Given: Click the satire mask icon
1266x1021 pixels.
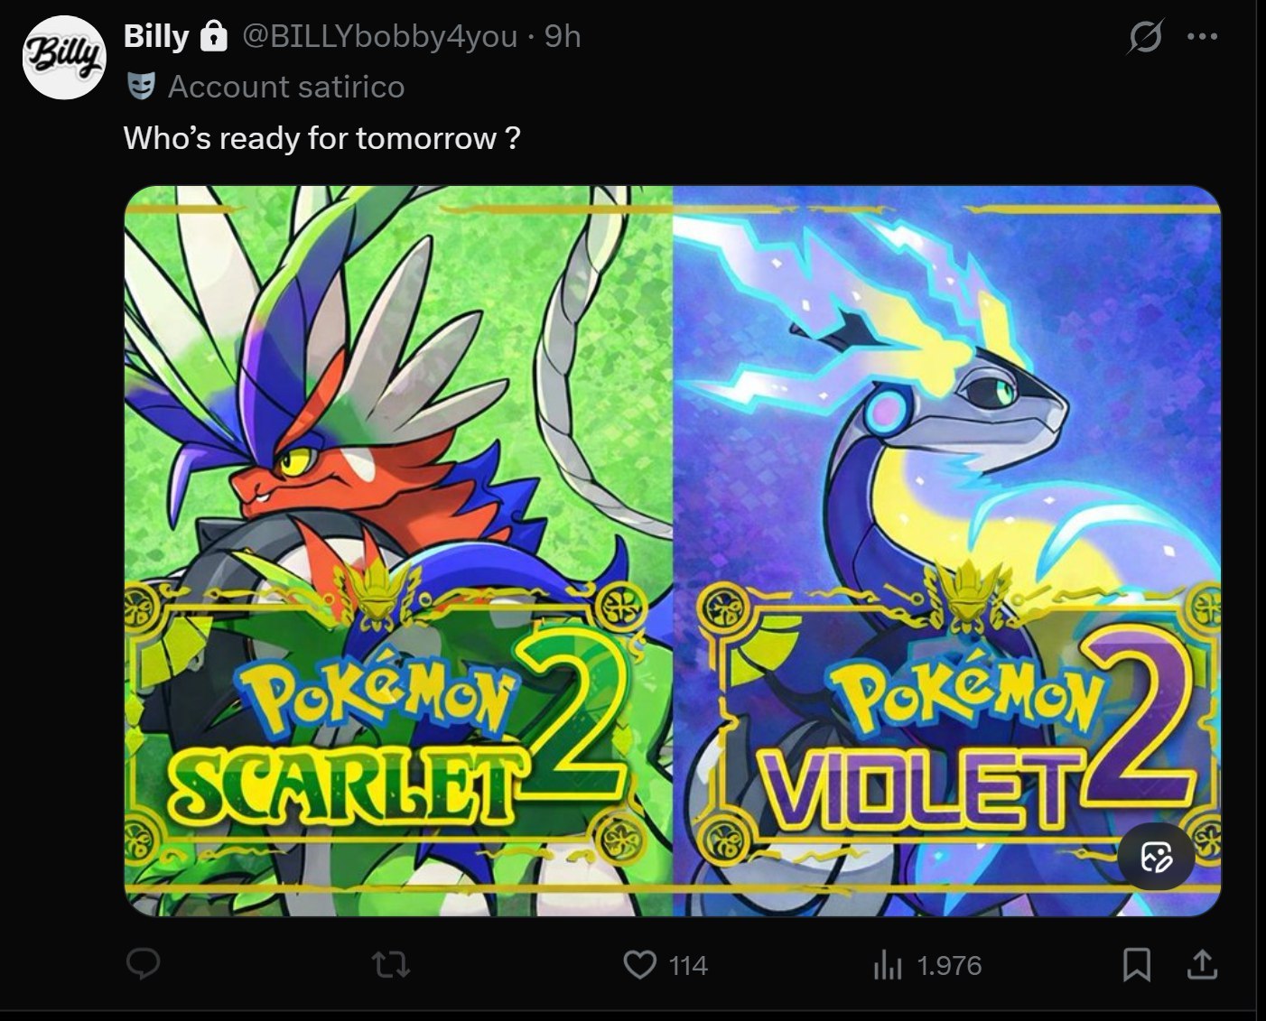Looking at the screenshot, I should pos(139,87).
